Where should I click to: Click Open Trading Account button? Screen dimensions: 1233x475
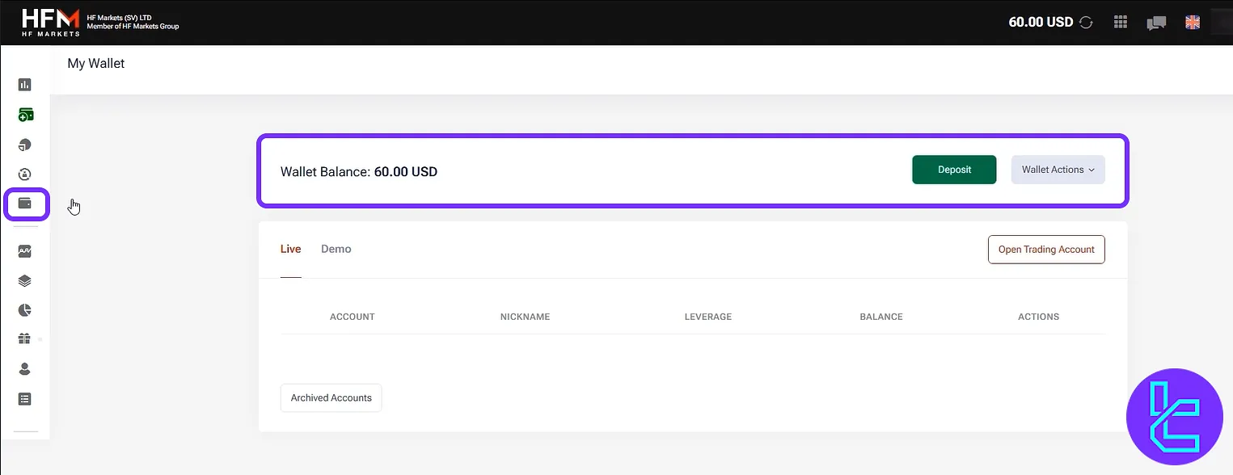pos(1046,250)
